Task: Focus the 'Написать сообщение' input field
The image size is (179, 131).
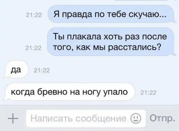Action: click(x=86, y=118)
